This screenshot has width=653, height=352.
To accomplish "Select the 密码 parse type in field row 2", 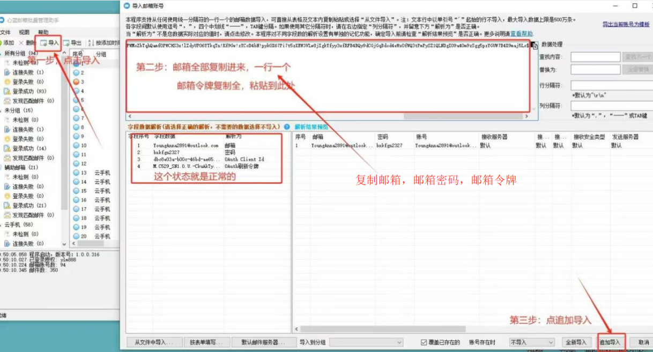I will [230, 152].
